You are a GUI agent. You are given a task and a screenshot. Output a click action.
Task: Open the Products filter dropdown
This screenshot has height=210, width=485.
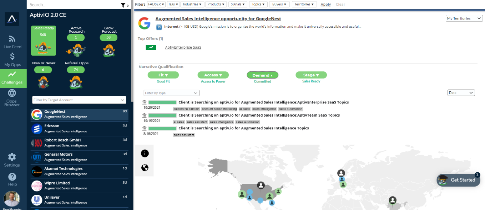click(x=216, y=4)
